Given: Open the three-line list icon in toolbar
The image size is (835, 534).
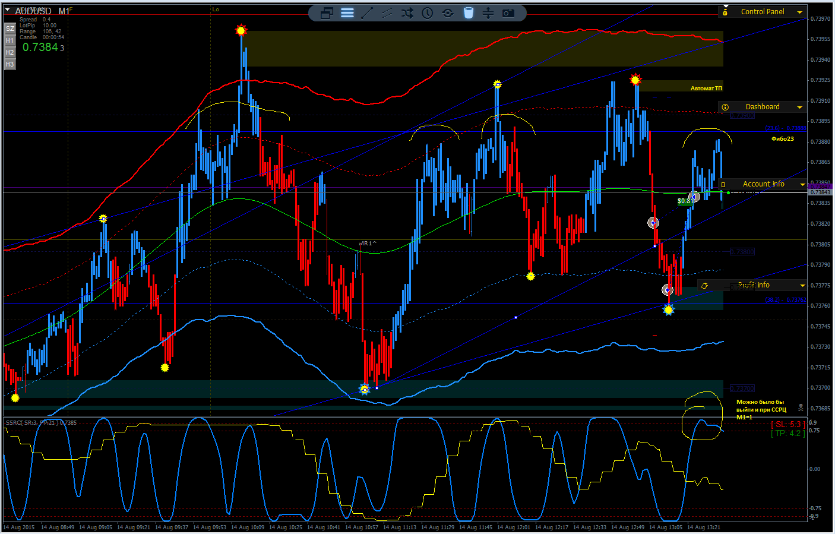Looking at the screenshot, I should click(347, 13).
